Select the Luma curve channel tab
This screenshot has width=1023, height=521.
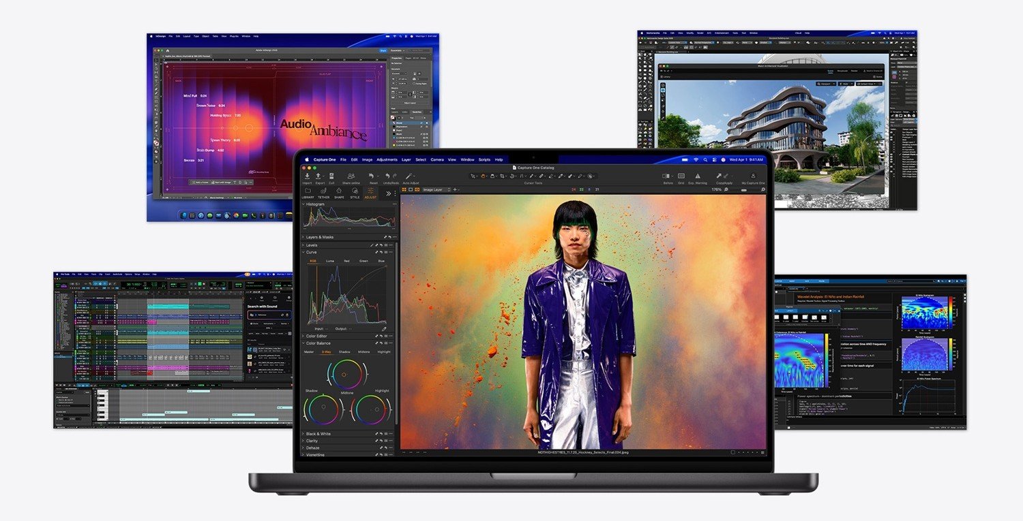coord(329,261)
